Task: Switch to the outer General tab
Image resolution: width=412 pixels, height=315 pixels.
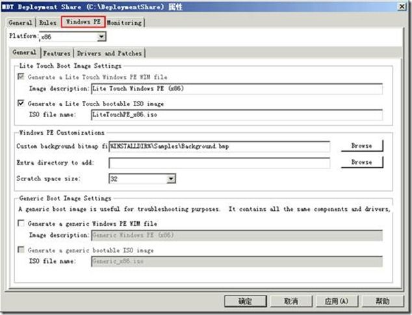Action: point(20,23)
